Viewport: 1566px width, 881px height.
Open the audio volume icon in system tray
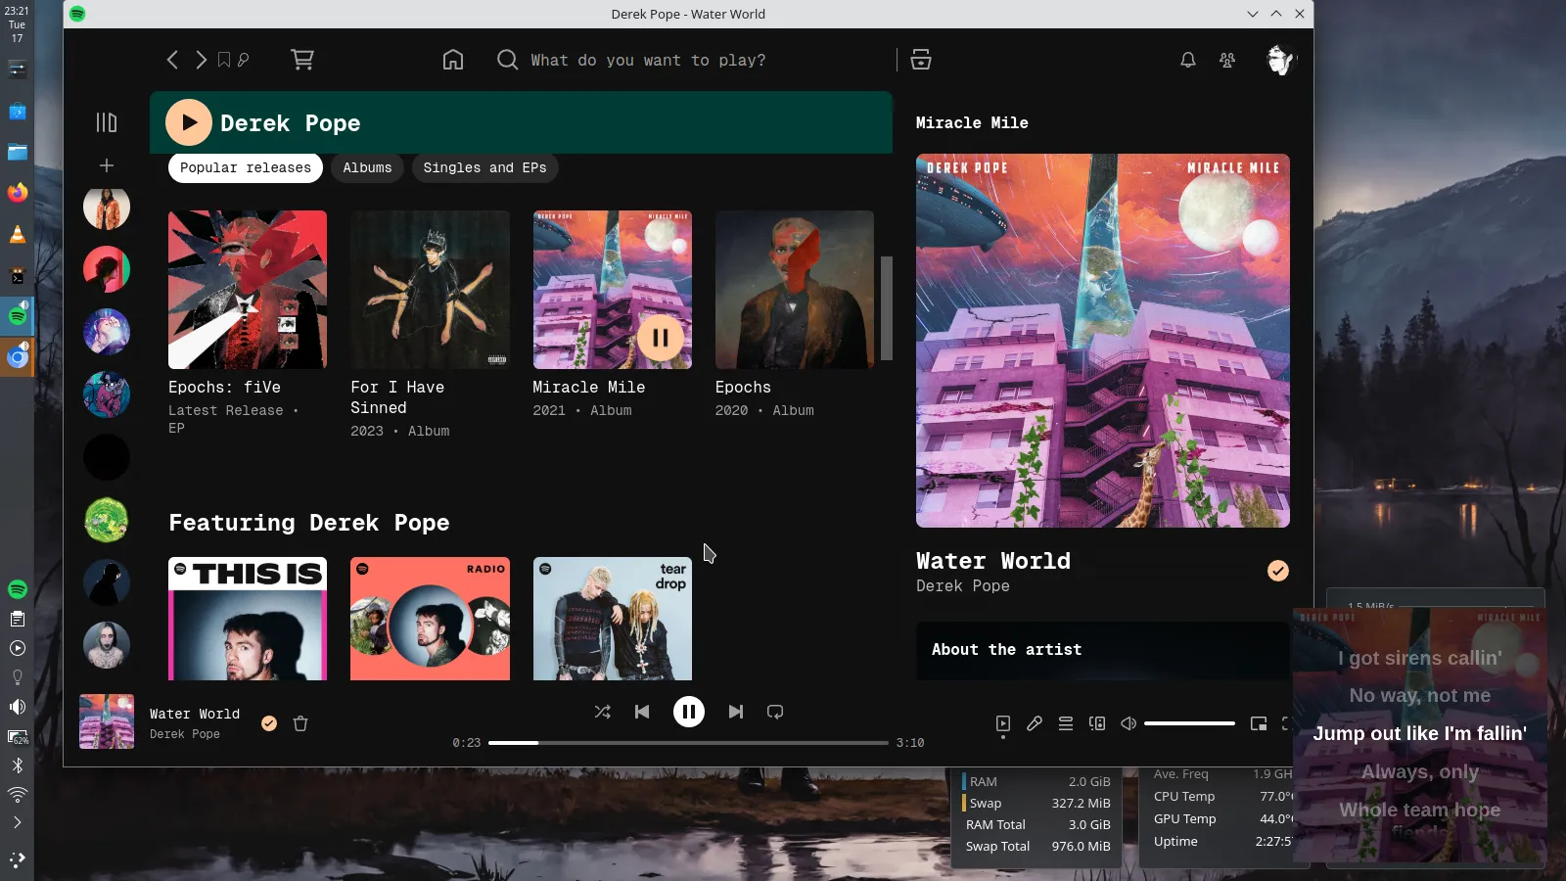[18, 707]
